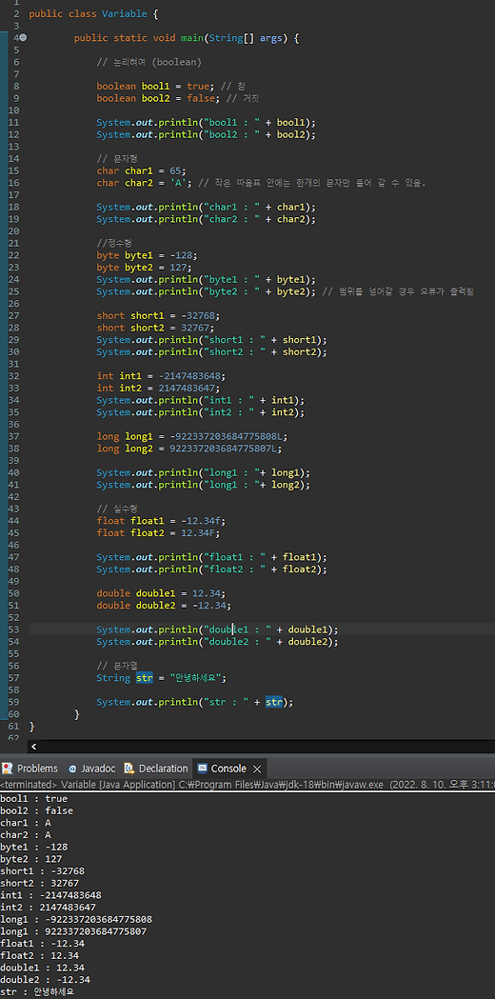This screenshot has width=495, height=999.
Task: Place the cursor on the "안녕하세요" string literal
Action: (195, 678)
